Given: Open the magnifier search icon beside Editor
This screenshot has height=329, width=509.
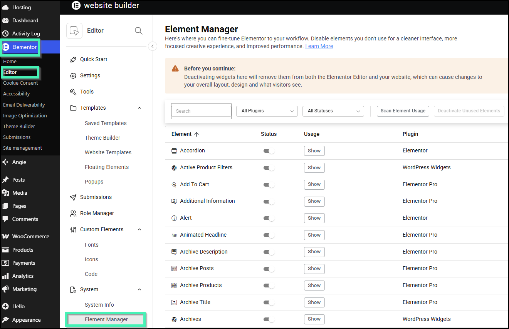Looking at the screenshot, I should coord(139,31).
